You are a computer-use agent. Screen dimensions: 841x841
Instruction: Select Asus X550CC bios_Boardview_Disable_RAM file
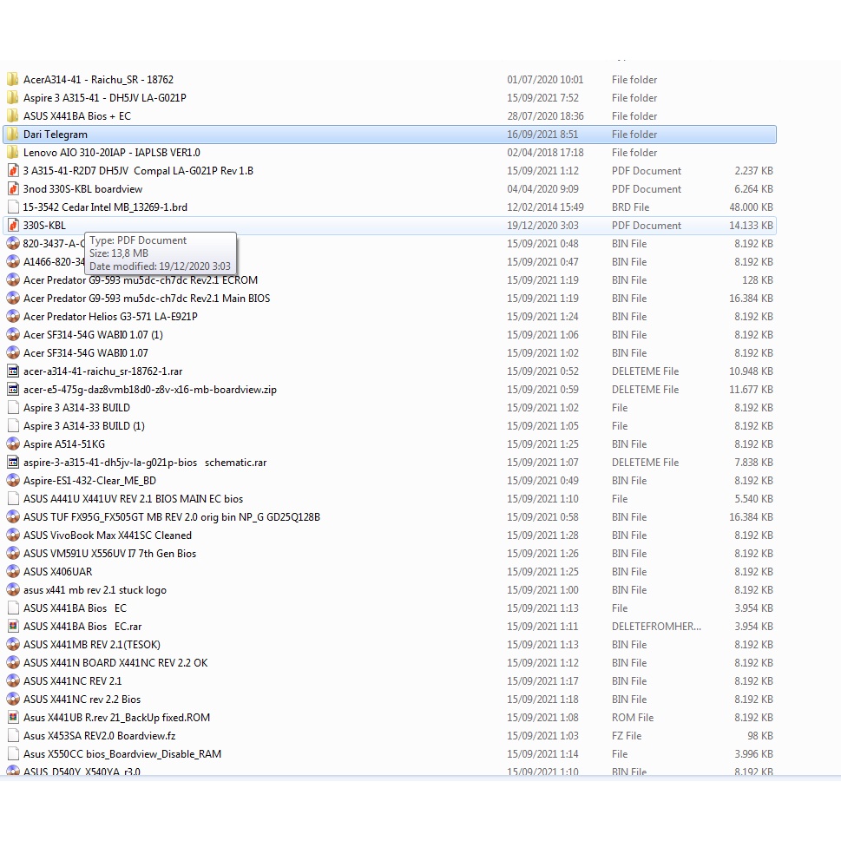click(122, 754)
